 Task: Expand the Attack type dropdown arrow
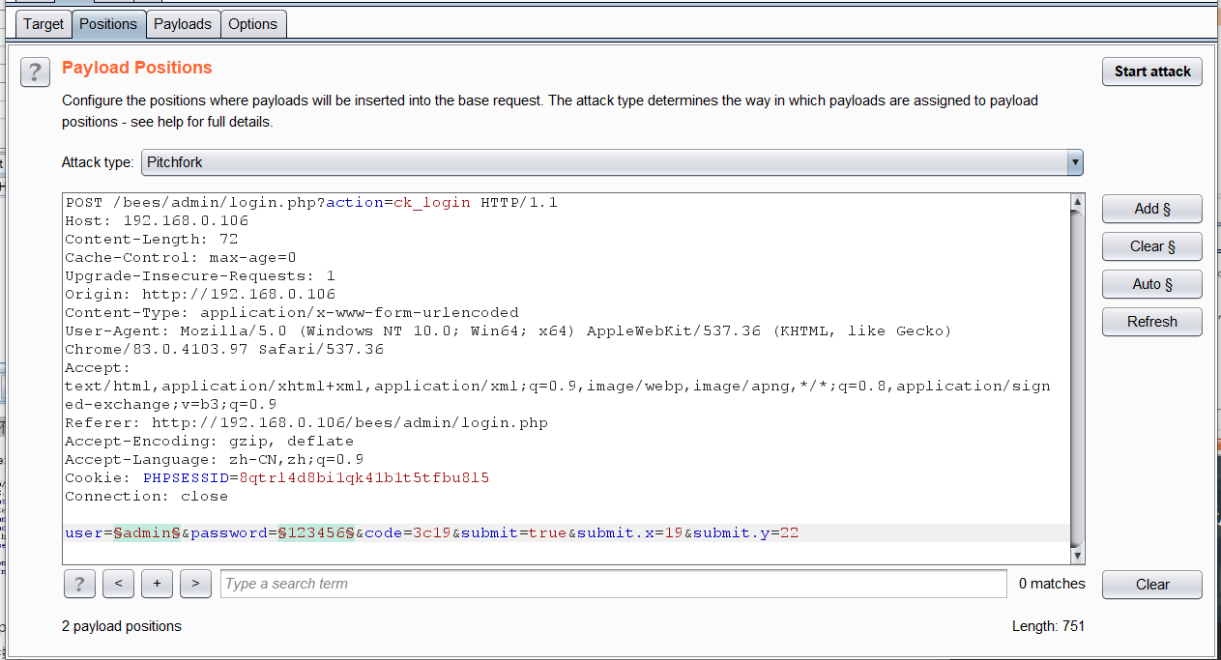[x=1074, y=162]
